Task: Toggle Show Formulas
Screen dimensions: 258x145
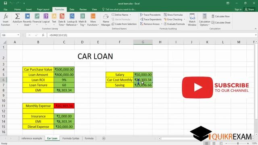Action: tap(173, 15)
